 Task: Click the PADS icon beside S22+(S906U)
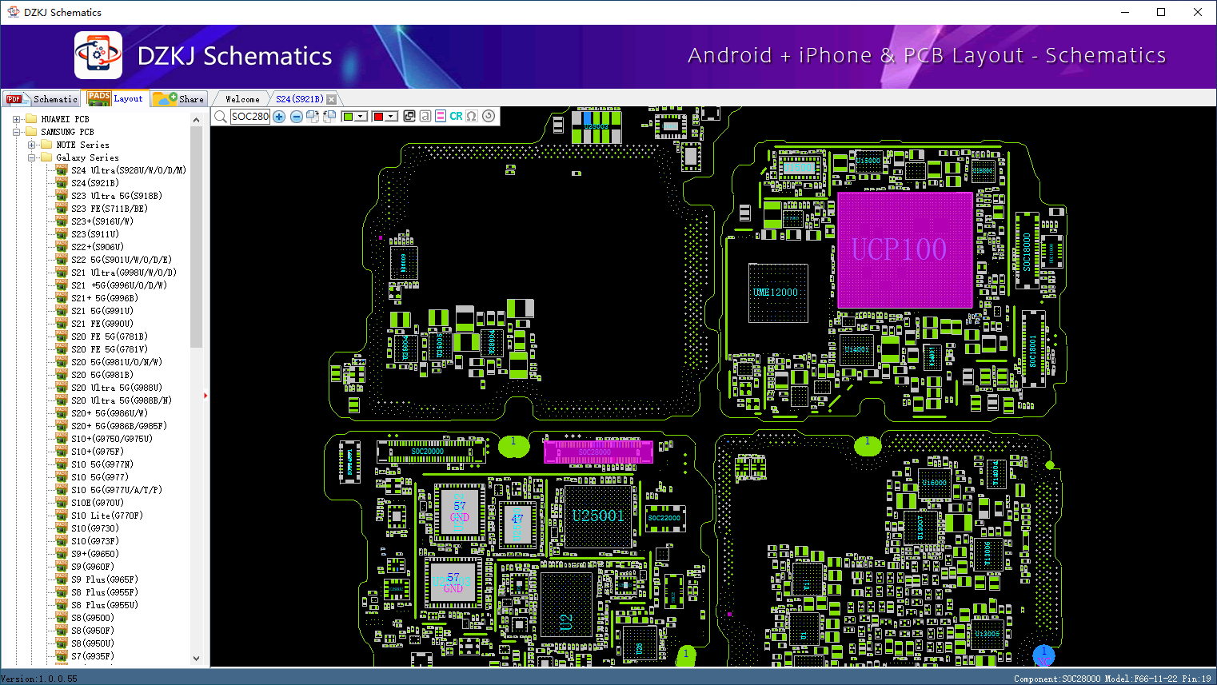62,246
